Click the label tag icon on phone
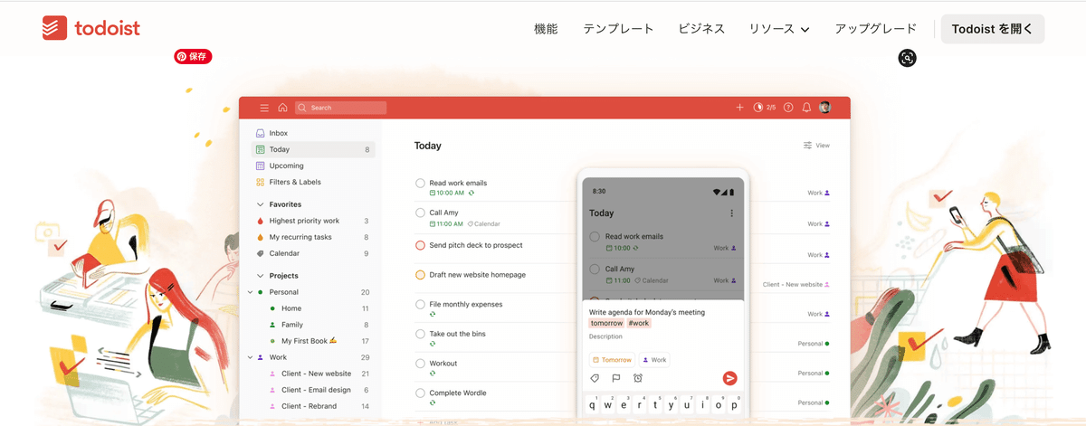Image resolution: width=1086 pixels, height=426 pixels. click(x=595, y=378)
